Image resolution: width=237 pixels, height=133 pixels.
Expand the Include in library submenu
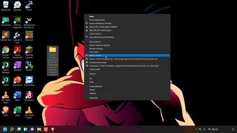pyautogui.click(x=127, y=48)
